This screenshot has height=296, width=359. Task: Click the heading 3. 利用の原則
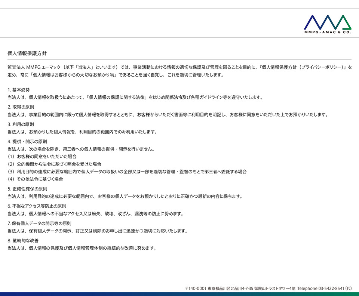coord(21,124)
